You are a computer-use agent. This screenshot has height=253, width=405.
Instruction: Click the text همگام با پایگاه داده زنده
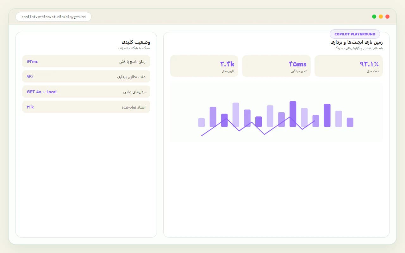click(134, 48)
